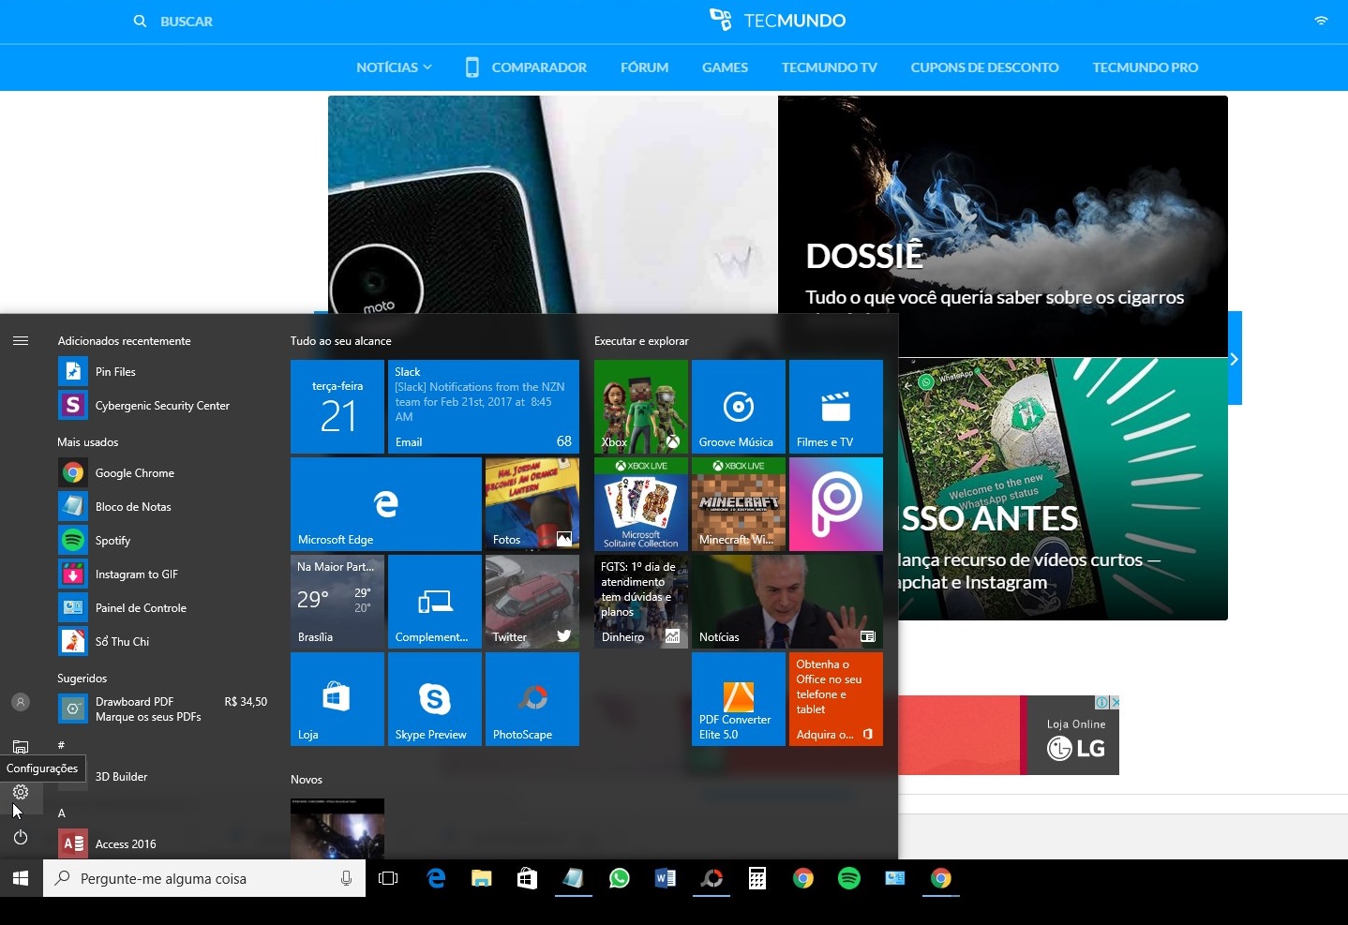This screenshot has height=925, width=1348.
Task: Click the Cortana search box
Action: pos(204,878)
